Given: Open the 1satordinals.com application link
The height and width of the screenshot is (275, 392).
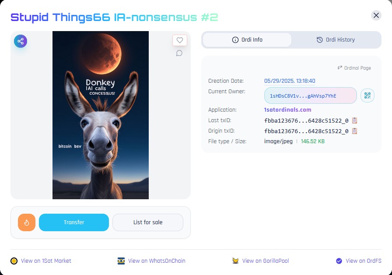Looking at the screenshot, I should pyautogui.click(x=287, y=109).
